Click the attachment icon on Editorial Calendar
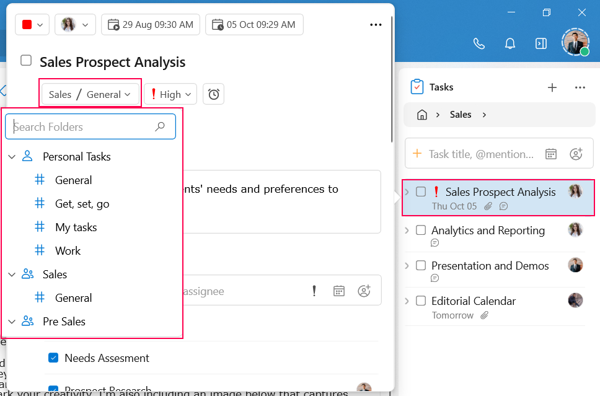 click(x=485, y=315)
